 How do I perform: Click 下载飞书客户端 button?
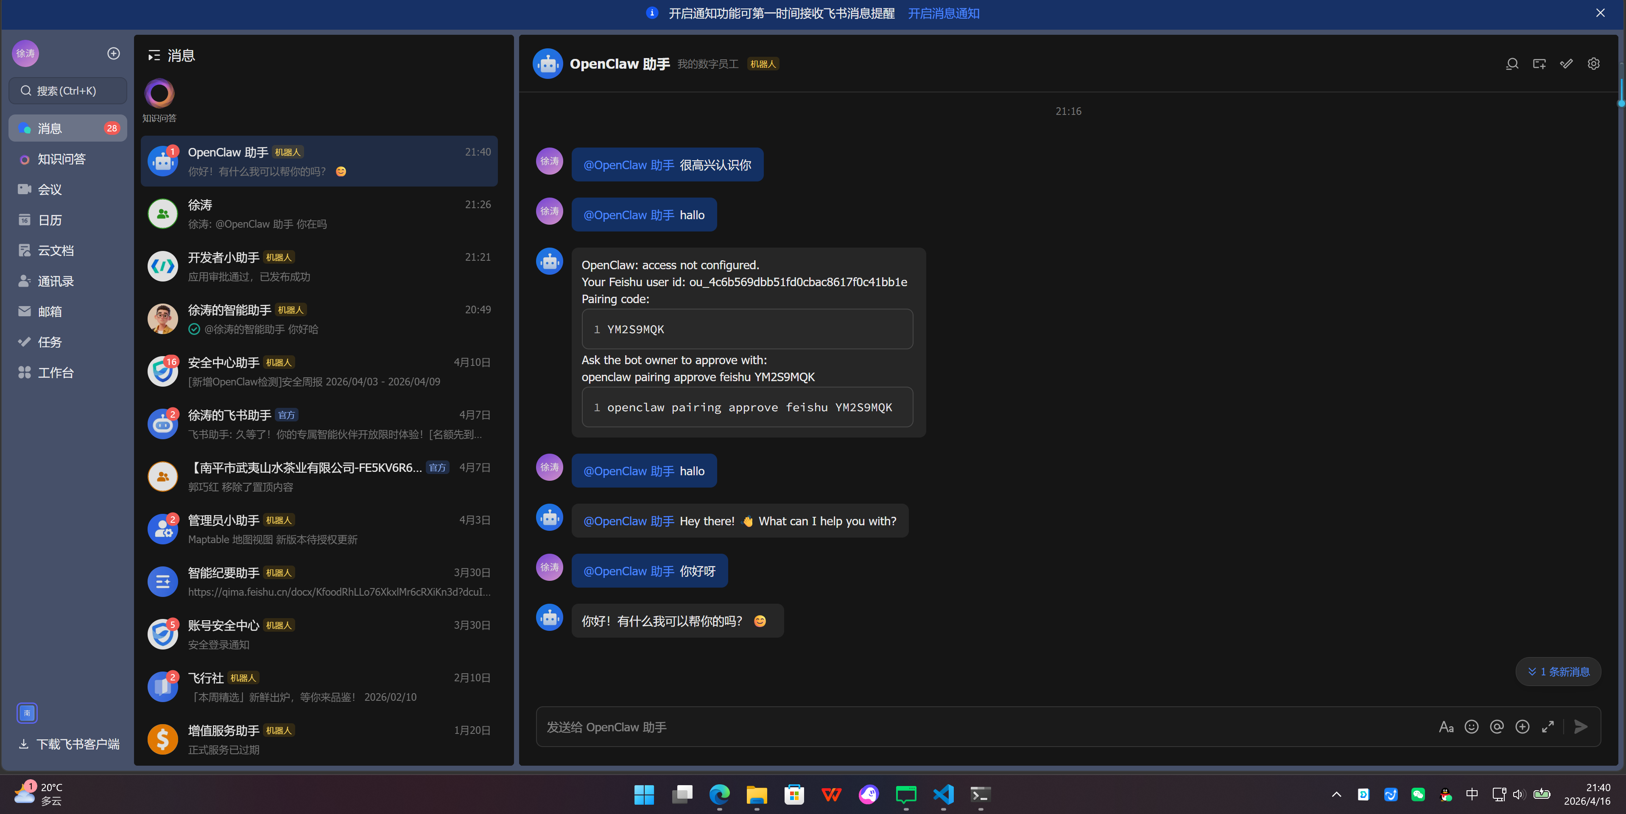[x=69, y=744]
